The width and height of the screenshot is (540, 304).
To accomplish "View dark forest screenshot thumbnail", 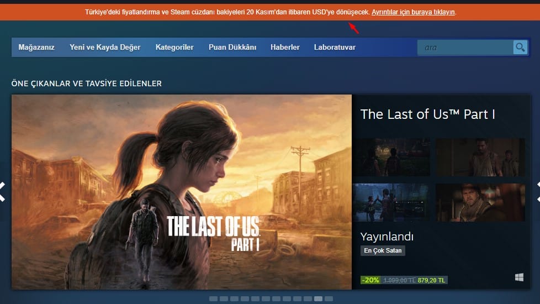I will tap(391, 157).
